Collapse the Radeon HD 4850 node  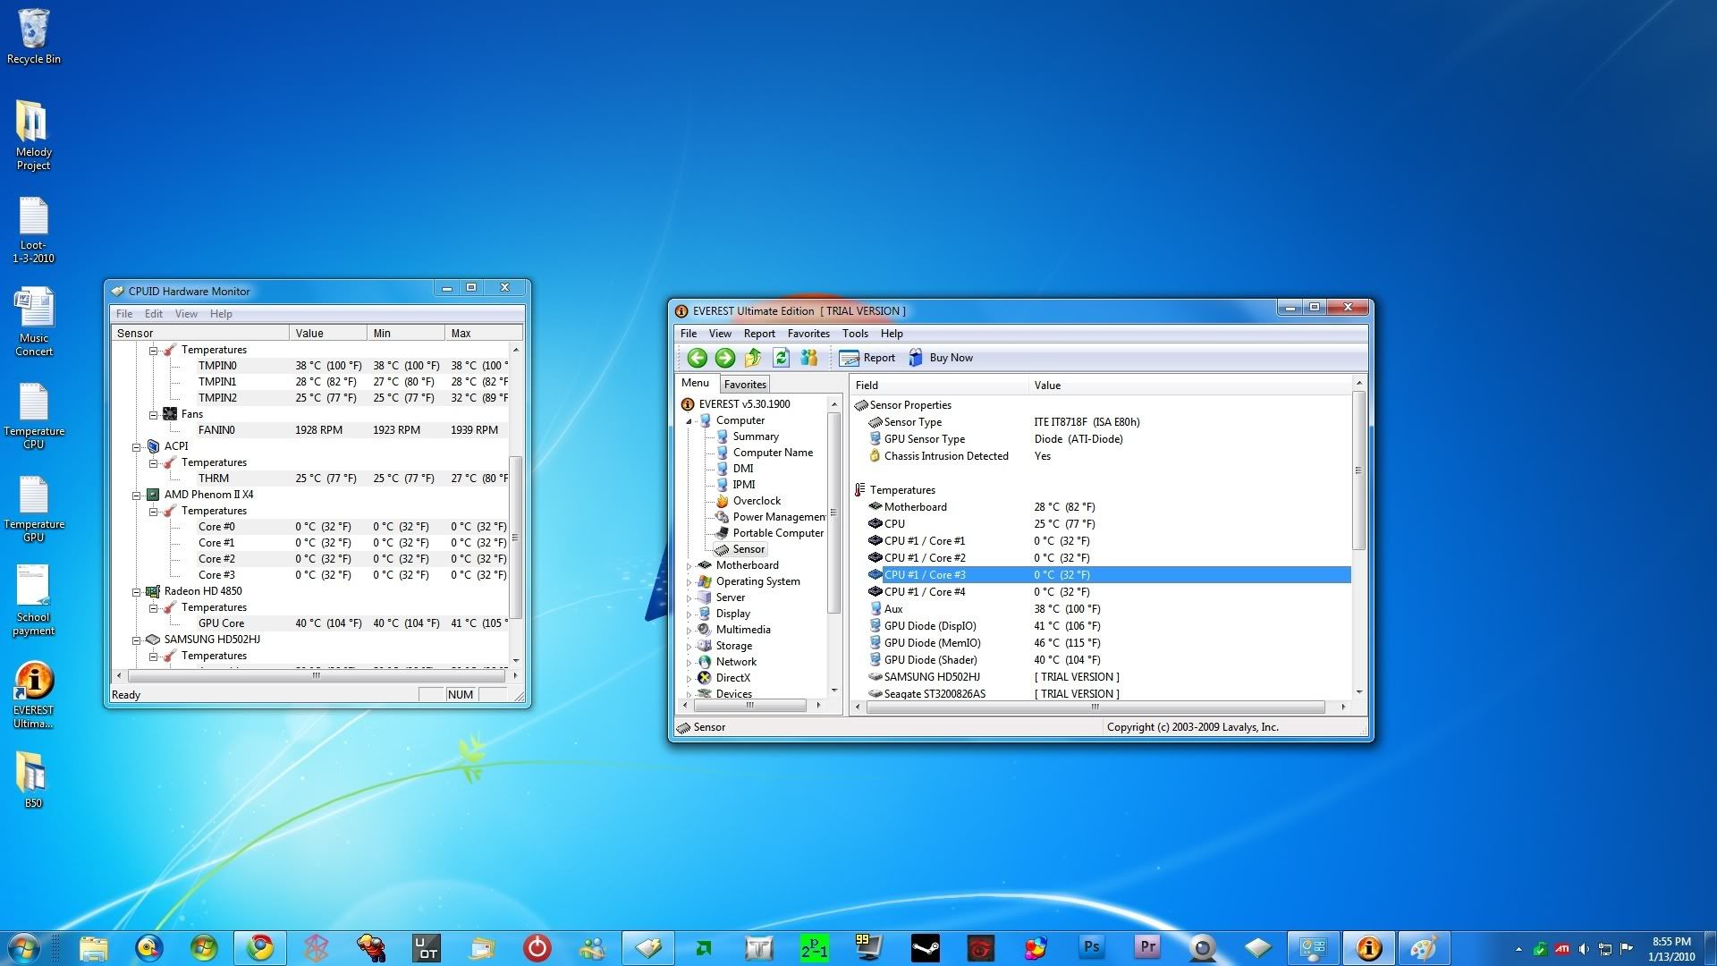[137, 591]
